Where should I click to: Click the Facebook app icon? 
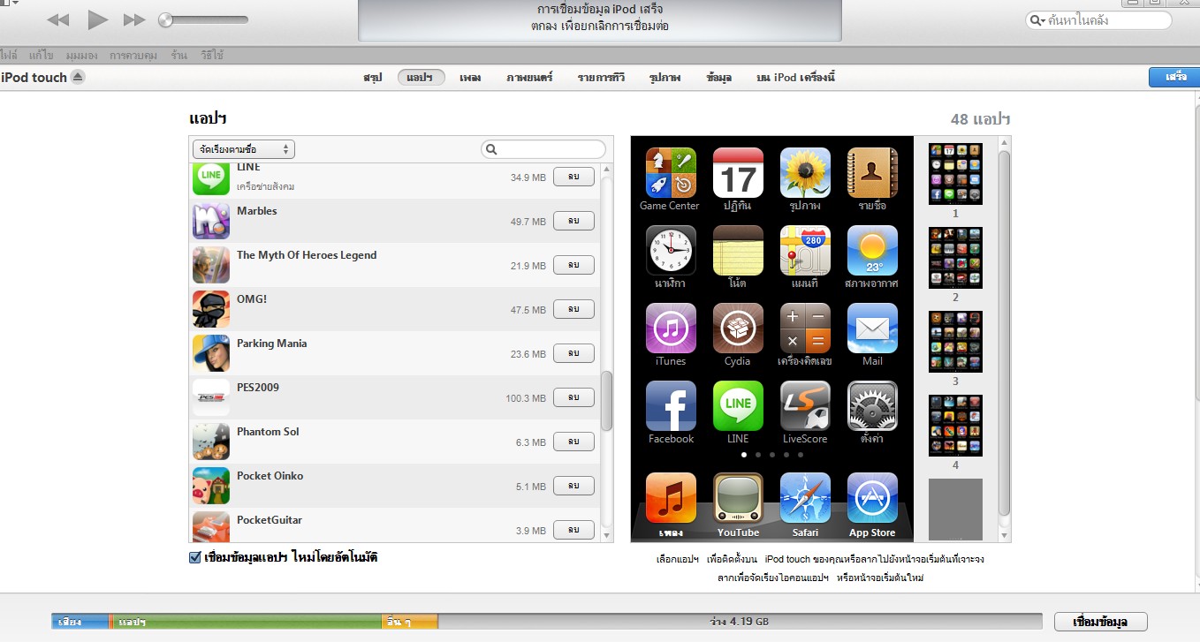point(671,405)
